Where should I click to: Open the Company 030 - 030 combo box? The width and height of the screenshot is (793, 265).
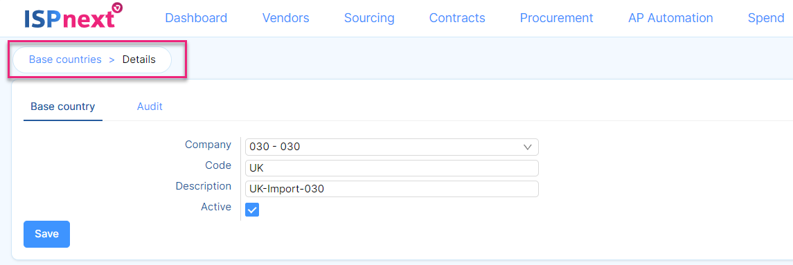(391, 147)
